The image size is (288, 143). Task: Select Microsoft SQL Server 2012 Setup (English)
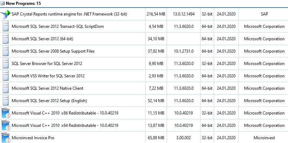tap(49, 101)
